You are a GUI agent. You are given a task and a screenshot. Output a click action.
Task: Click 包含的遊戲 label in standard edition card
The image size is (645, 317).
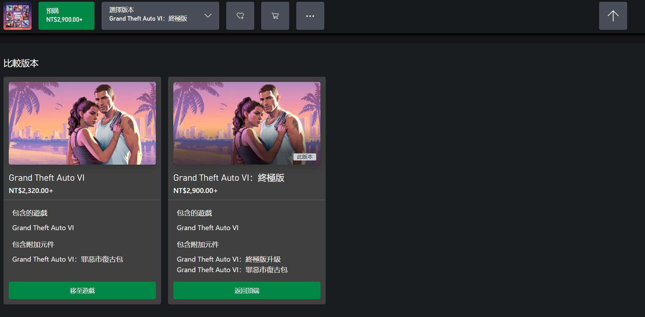click(x=30, y=213)
